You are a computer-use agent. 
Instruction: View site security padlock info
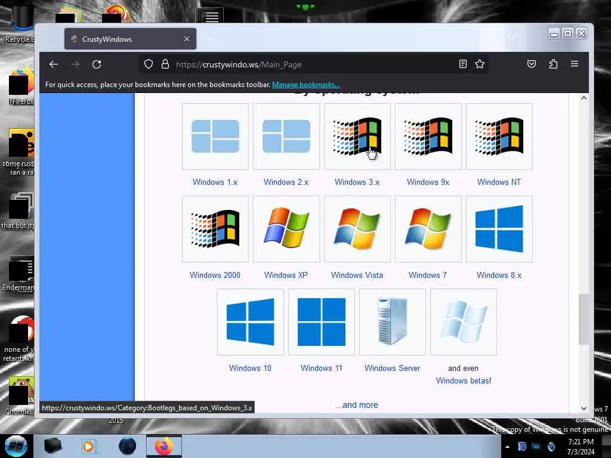tap(165, 64)
